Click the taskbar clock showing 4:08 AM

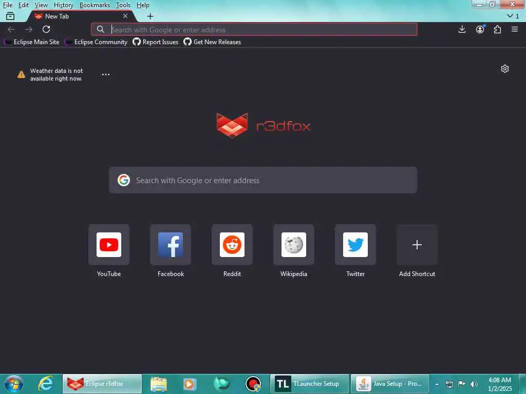500,384
